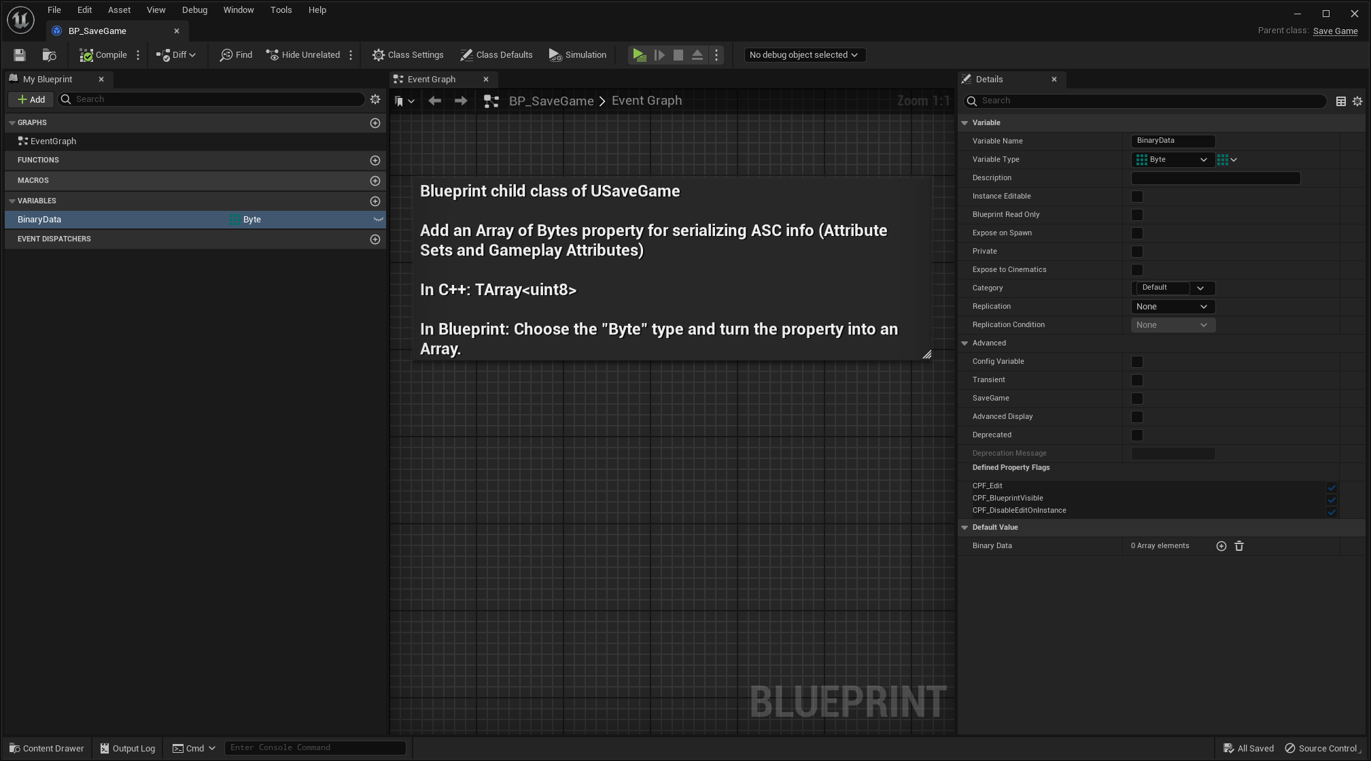Toggle Hide Unrelated nodes
The width and height of the screenshot is (1371, 761).
point(303,55)
